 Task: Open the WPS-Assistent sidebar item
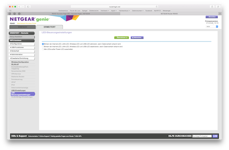[22, 40]
